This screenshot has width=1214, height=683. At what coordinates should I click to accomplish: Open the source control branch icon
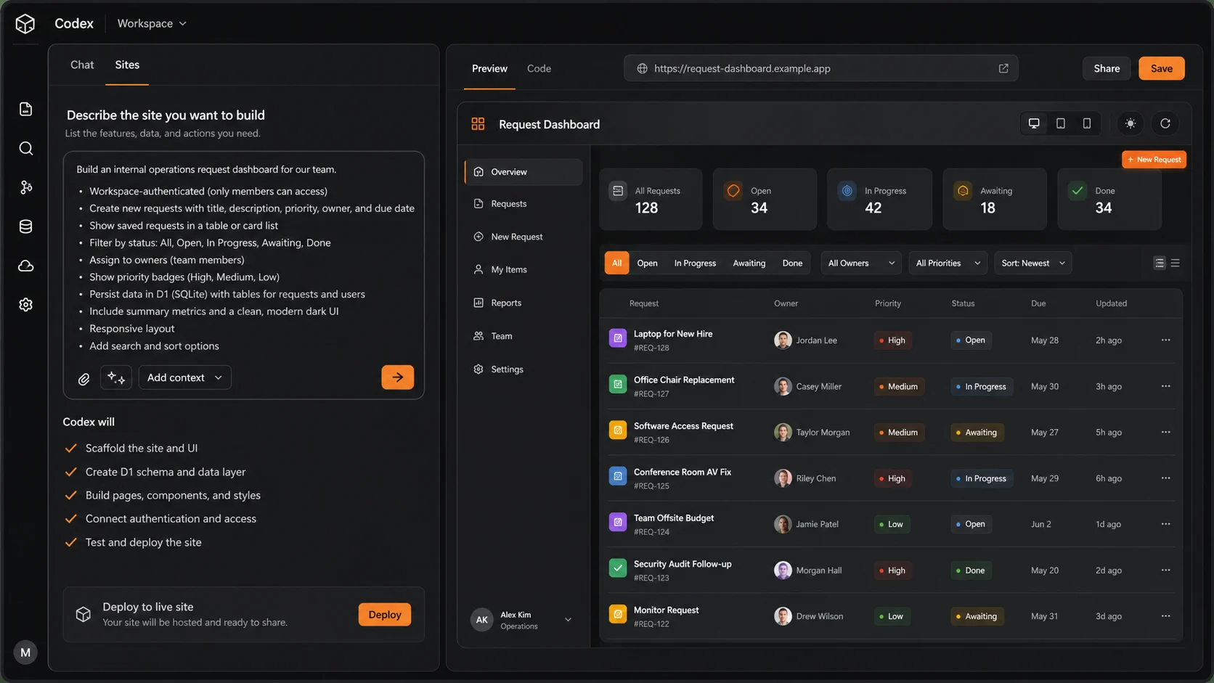click(26, 187)
